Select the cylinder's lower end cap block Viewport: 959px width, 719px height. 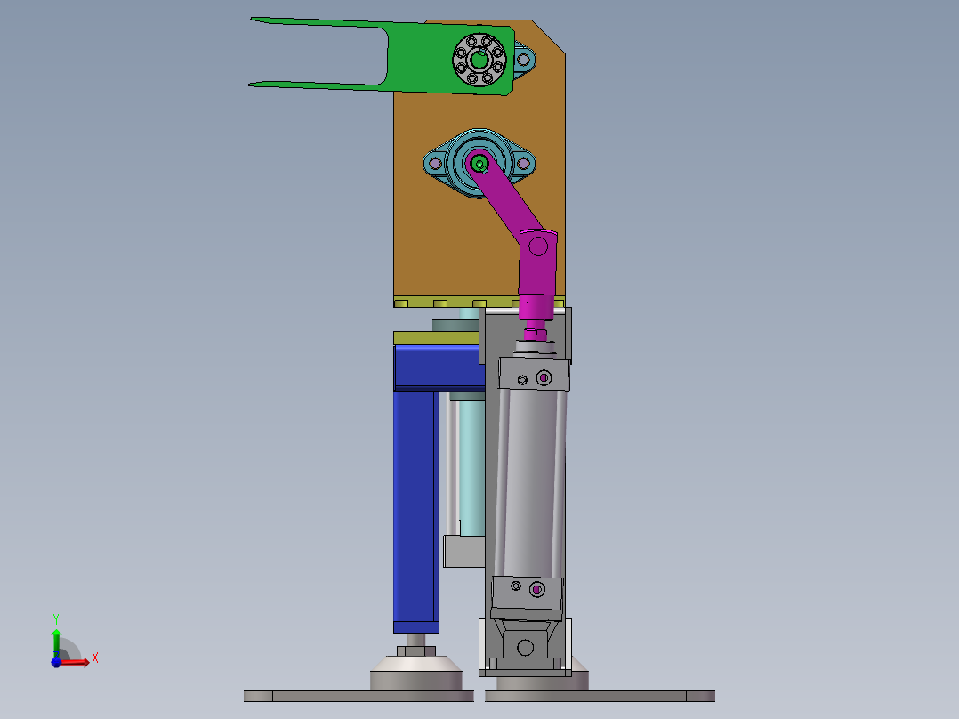click(527, 593)
